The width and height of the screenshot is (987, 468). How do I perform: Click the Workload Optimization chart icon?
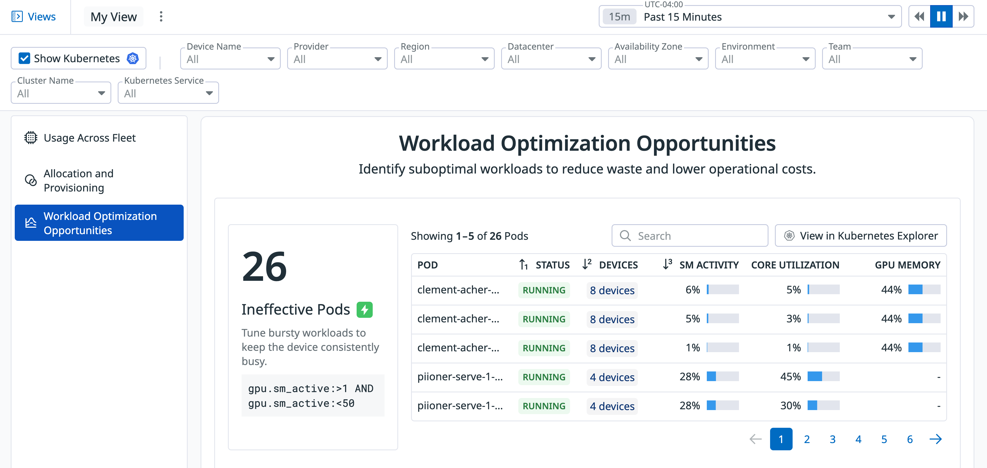tap(30, 223)
